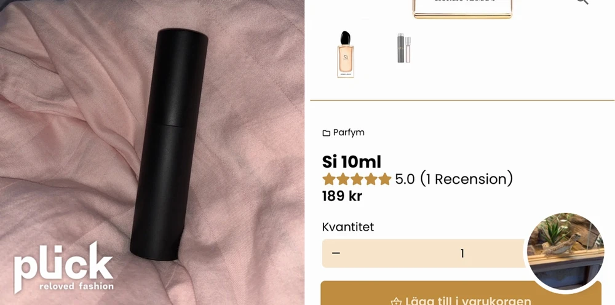615x305 pixels.
Task: Open the folder icon beside Parfym
Action: click(x=327, y=133)
